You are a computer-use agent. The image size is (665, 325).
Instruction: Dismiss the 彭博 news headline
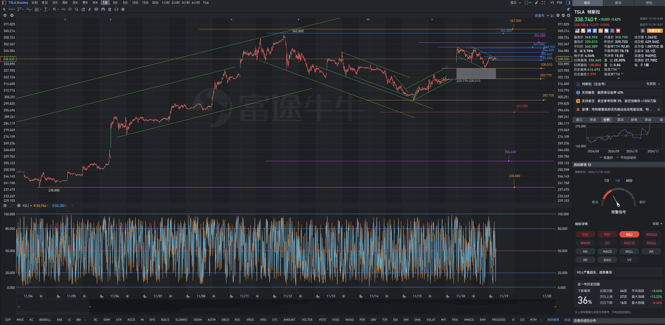click(x=659, y=109)
